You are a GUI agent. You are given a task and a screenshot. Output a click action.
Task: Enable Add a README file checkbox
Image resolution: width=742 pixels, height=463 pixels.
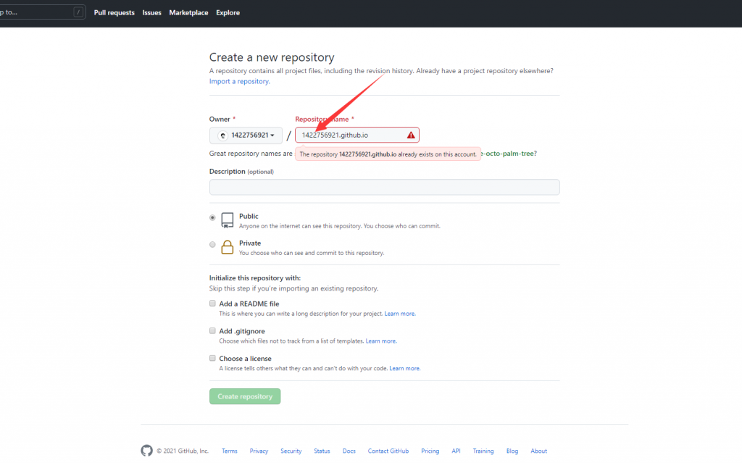pyautogui.click(x=212, y=304)
